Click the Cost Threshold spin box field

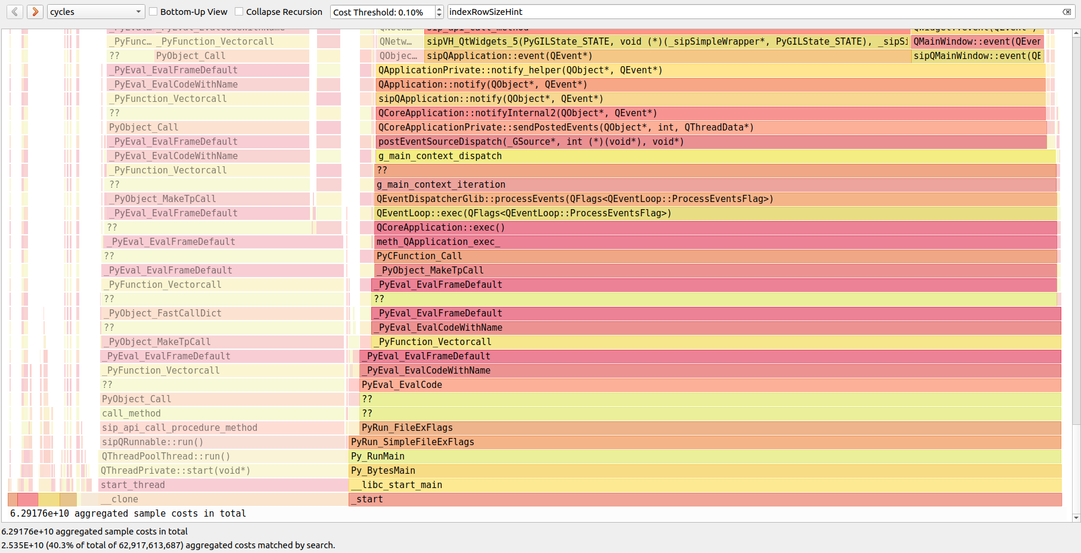click(x=383, y=12)
